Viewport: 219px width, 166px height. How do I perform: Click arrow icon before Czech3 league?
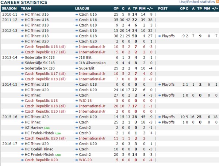(x=77, y=133)
